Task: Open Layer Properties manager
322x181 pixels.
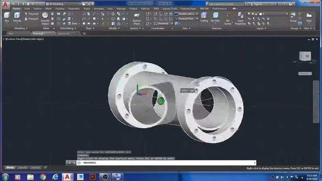Action: coord(240,19)
